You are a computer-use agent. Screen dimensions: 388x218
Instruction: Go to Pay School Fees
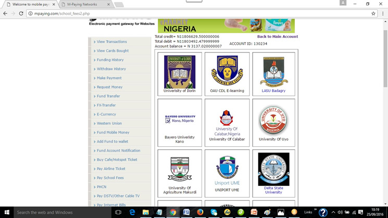[110, 178]
